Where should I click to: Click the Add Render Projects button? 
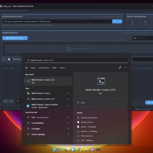click(x=15, y=38)
